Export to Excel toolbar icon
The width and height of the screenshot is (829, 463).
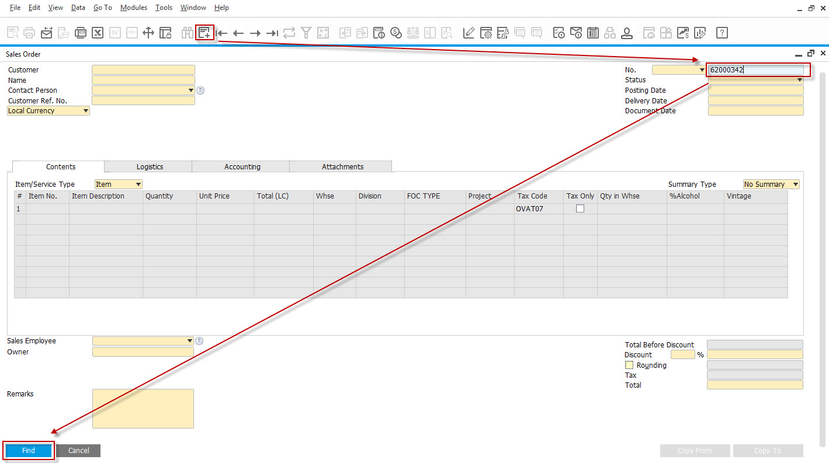(98, 33)
